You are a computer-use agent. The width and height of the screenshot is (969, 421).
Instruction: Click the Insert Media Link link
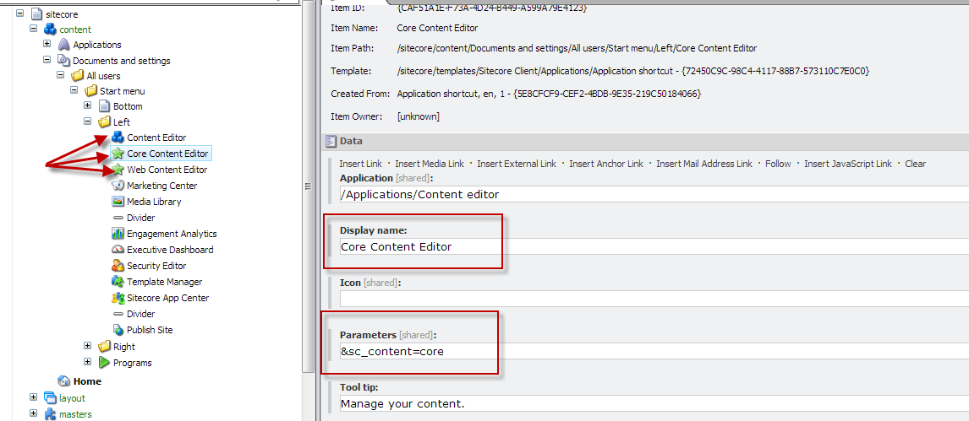point(429,164)
